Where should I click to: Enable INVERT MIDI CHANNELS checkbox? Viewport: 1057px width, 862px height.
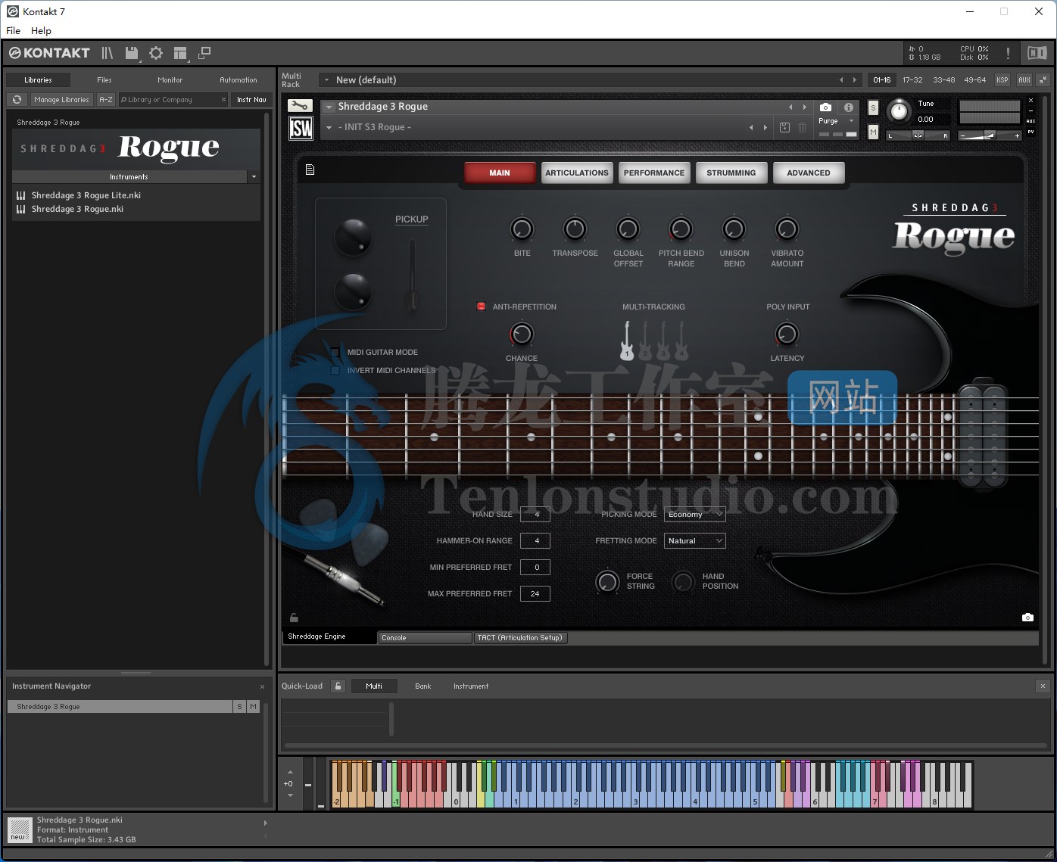(335, 371)
